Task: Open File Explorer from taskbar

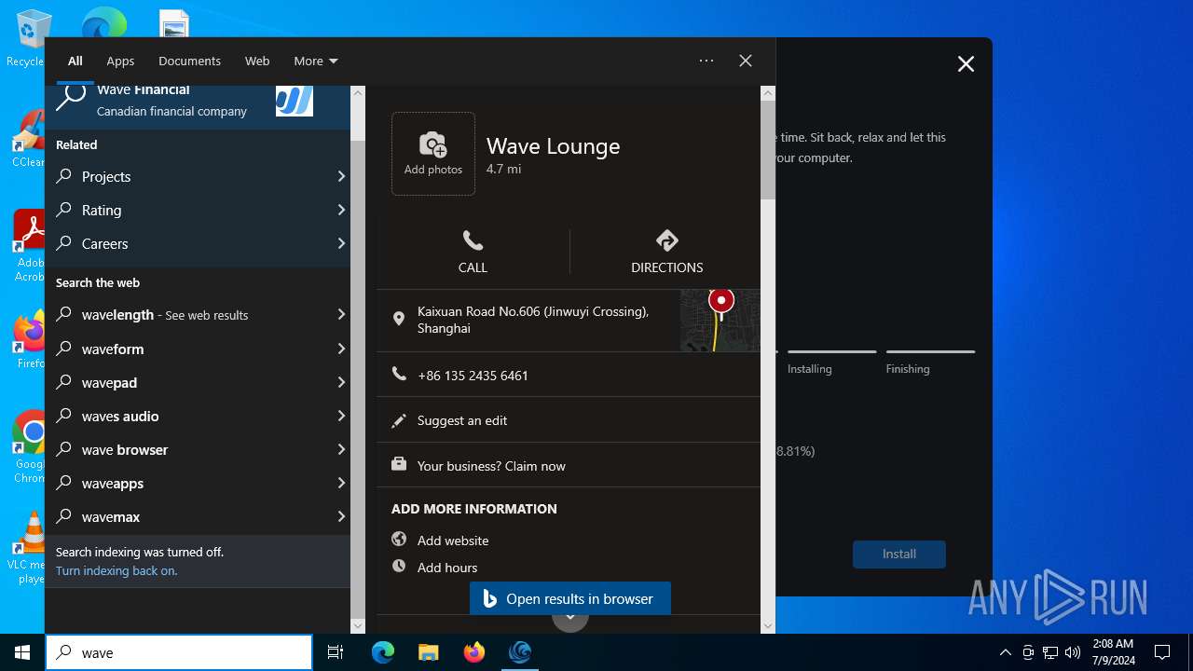Action: (428, 652)
